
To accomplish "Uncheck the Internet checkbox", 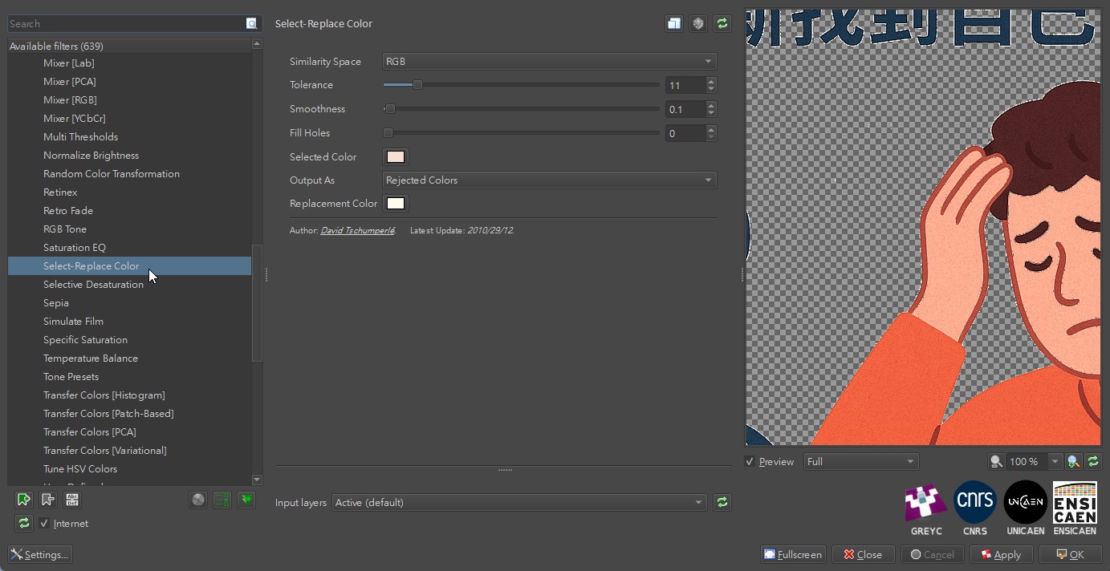I will (44, 523).
